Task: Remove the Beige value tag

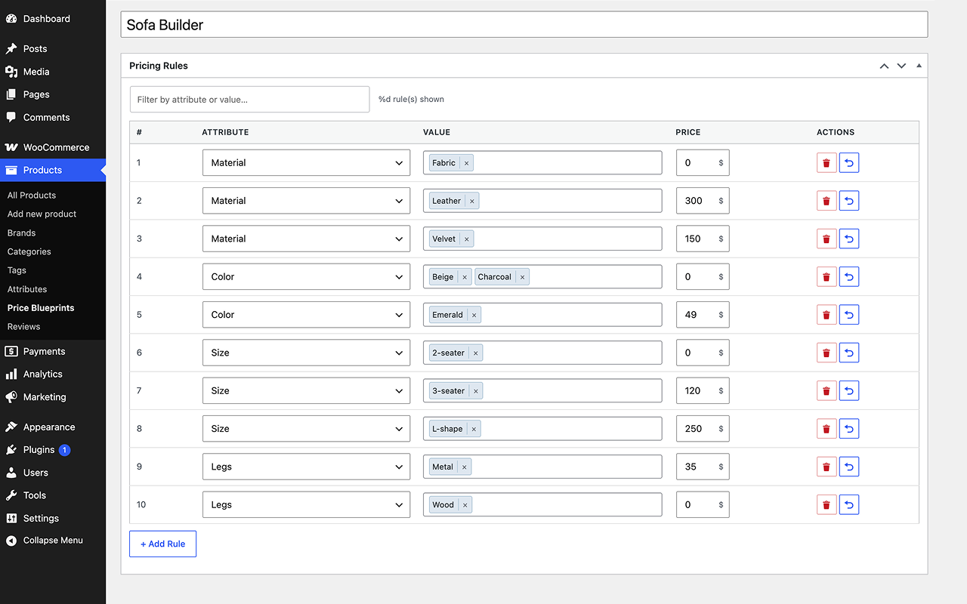Action: (465, 277)
